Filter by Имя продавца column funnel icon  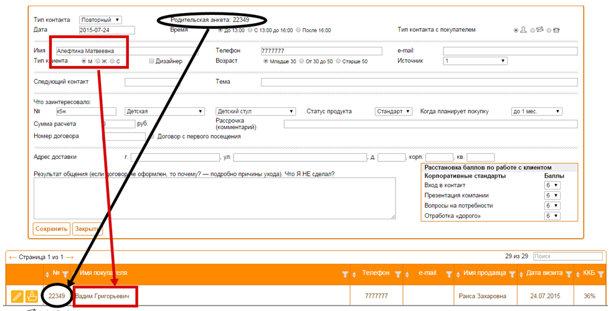pyautogui.click(x=512, y=274)
